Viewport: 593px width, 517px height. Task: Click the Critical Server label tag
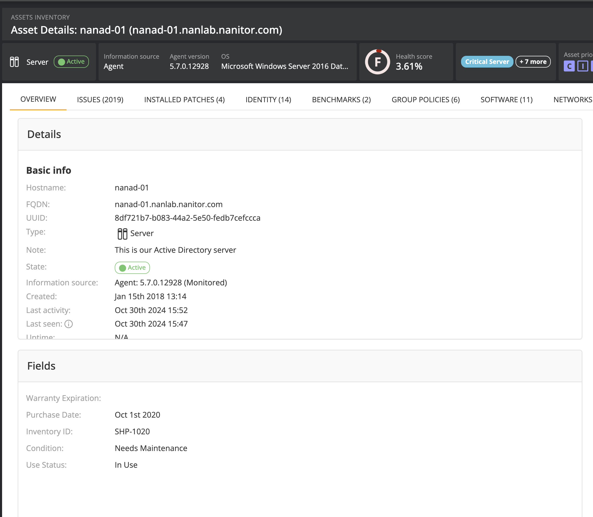(x=487, y=62)
